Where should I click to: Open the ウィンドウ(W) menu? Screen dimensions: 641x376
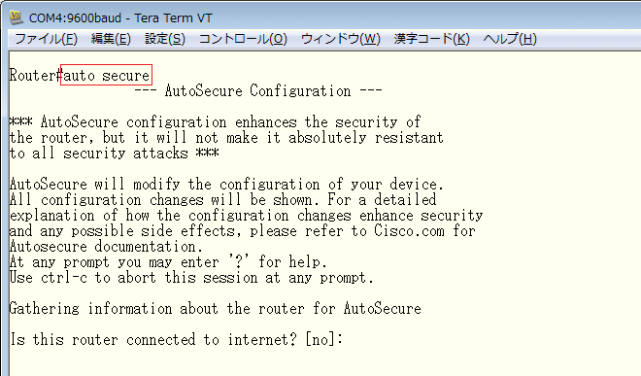(341, 39)
